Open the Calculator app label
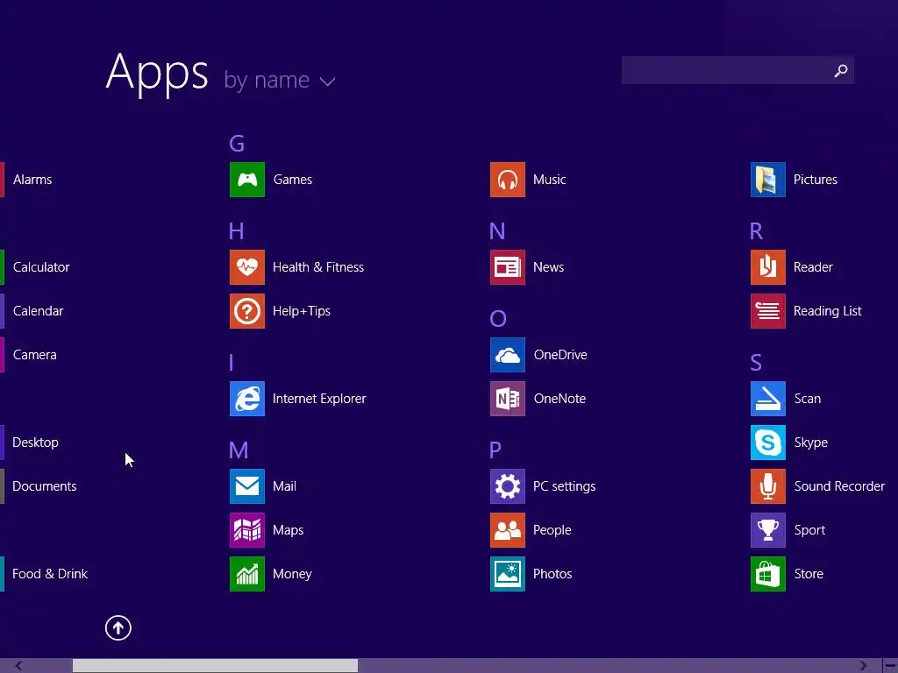The width and height of the screenshot is (898, 673). [41, 267]
